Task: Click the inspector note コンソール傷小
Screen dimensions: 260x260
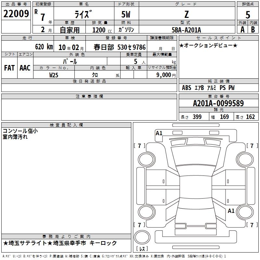Action: pyautogui.click(x=20, y=131)
